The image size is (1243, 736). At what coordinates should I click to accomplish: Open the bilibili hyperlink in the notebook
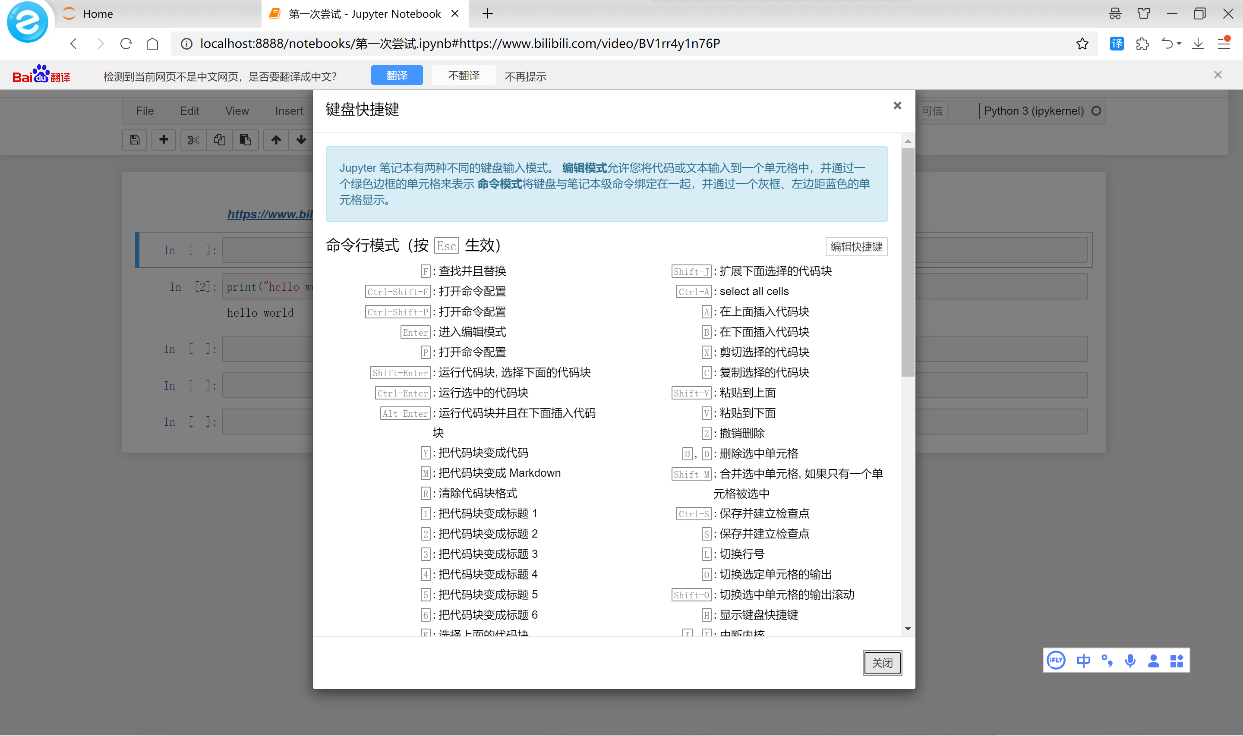click(270, 214)
